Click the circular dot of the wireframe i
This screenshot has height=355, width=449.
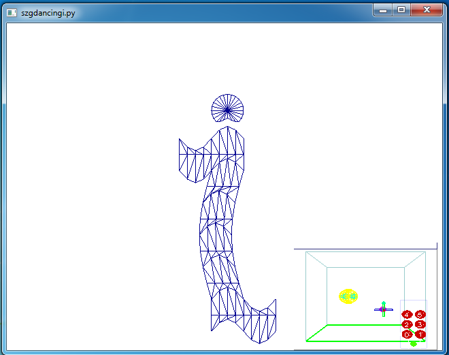[227, 108]
